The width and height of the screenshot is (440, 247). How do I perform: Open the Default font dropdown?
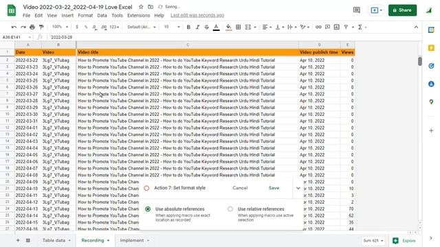(x=142, y=27)
